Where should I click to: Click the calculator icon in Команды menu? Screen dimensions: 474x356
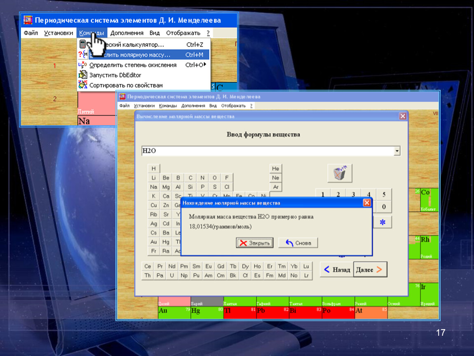tap(82, 44)
